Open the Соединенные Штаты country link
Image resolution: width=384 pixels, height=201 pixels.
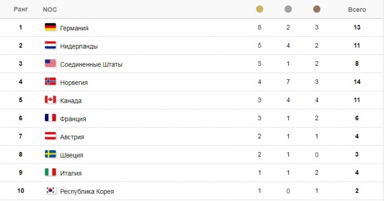91,64
